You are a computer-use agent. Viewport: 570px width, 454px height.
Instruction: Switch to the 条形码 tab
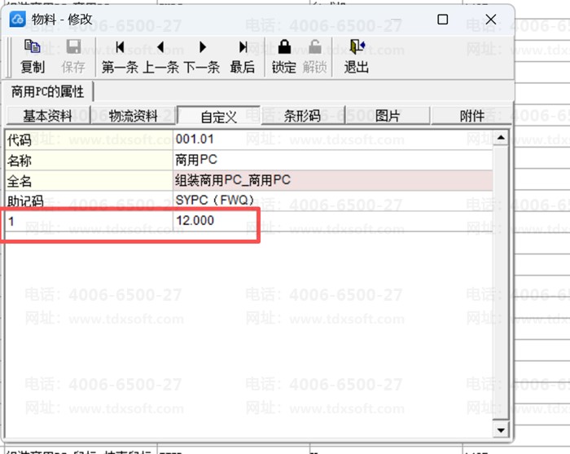click(303, 116)
